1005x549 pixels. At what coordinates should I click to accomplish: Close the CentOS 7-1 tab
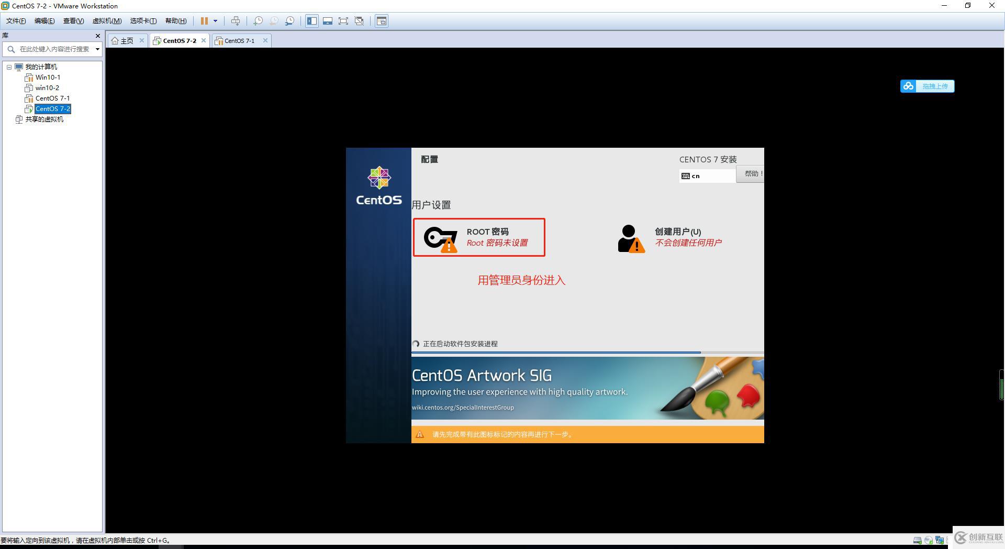(265, 40)
